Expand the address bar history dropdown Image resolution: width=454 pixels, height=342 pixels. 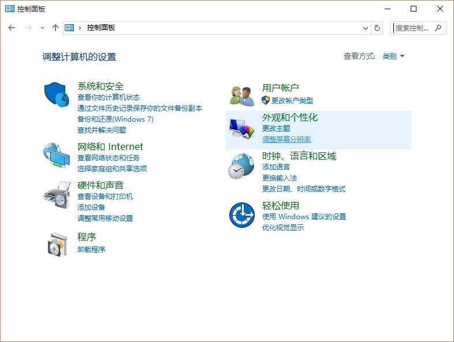tap(365, 28)
